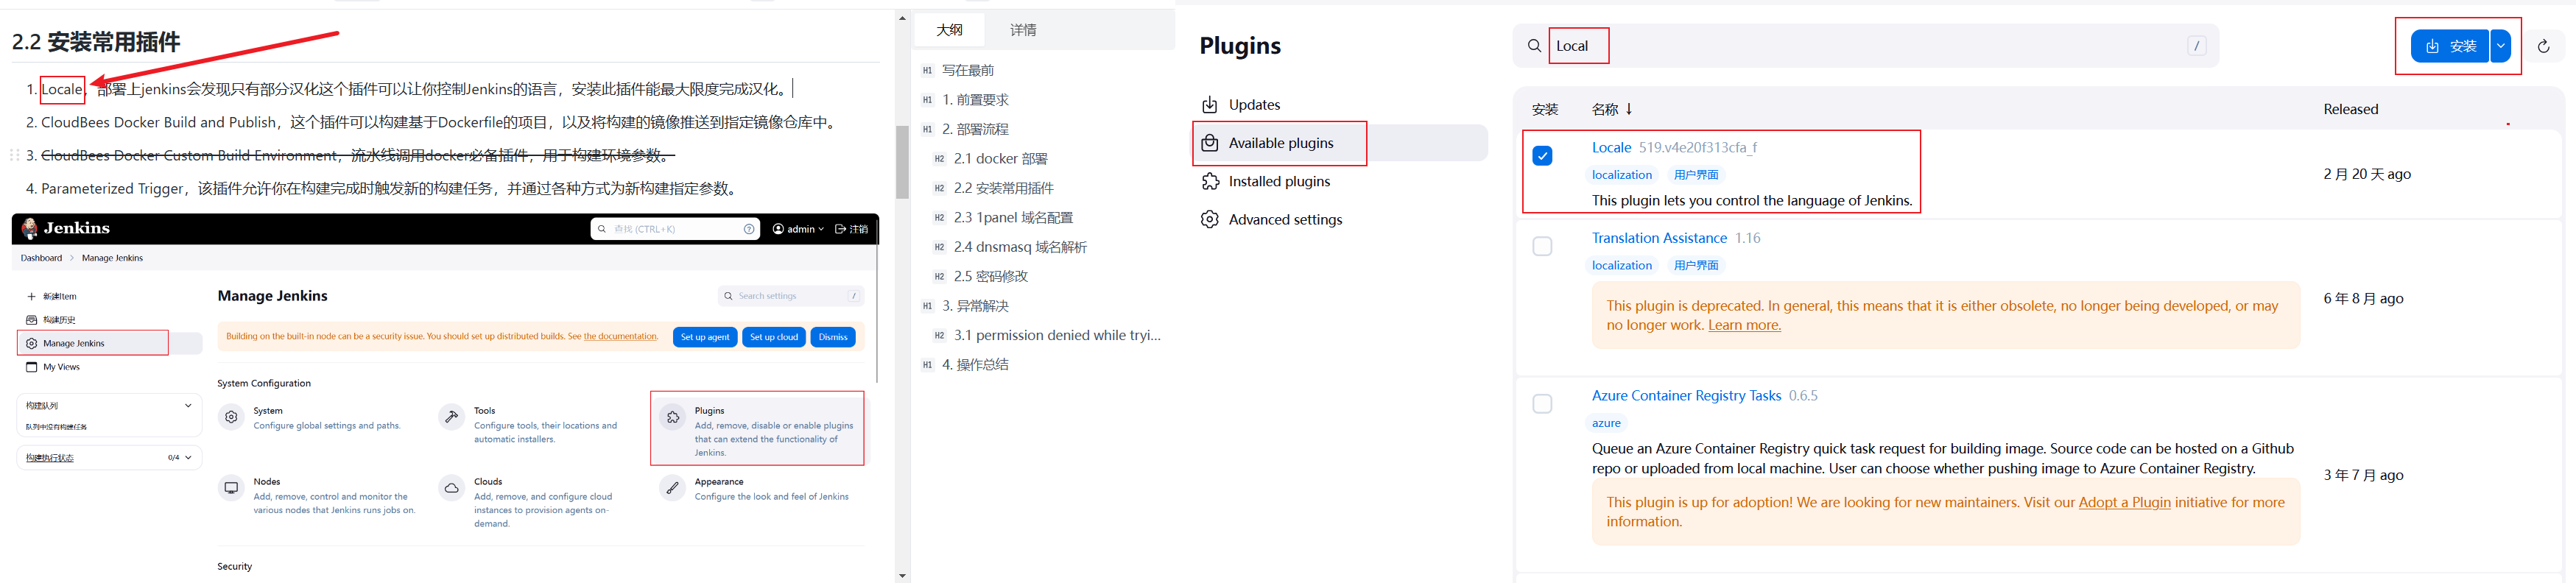Expand the admin user menu
Image resolution: width=2576 pixels, height=583 pixels.
pyautogui.click(x=798, y=229)
